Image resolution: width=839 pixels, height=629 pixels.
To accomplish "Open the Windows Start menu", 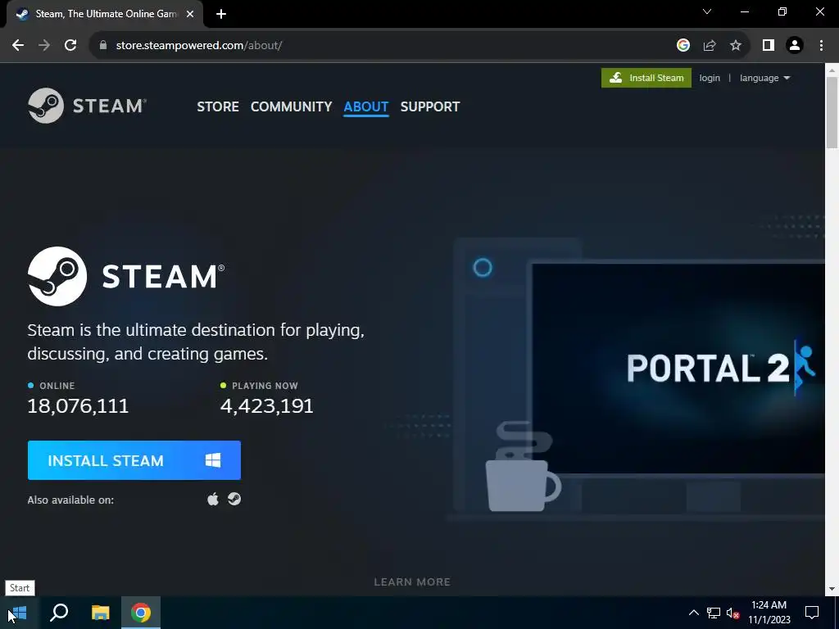I will [19, 613].
